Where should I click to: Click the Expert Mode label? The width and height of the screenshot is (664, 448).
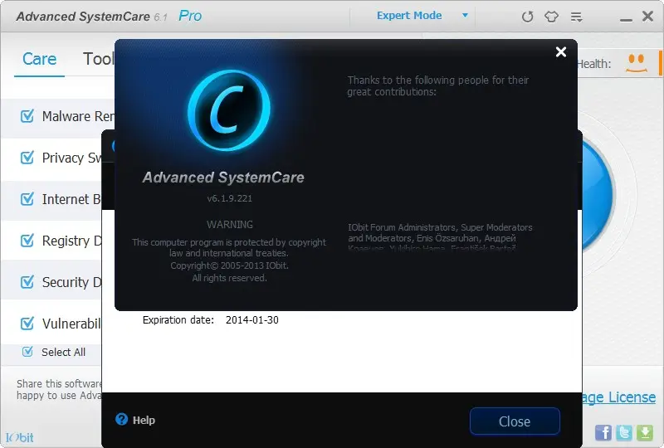pyautogui.click(x=409, y=16)
